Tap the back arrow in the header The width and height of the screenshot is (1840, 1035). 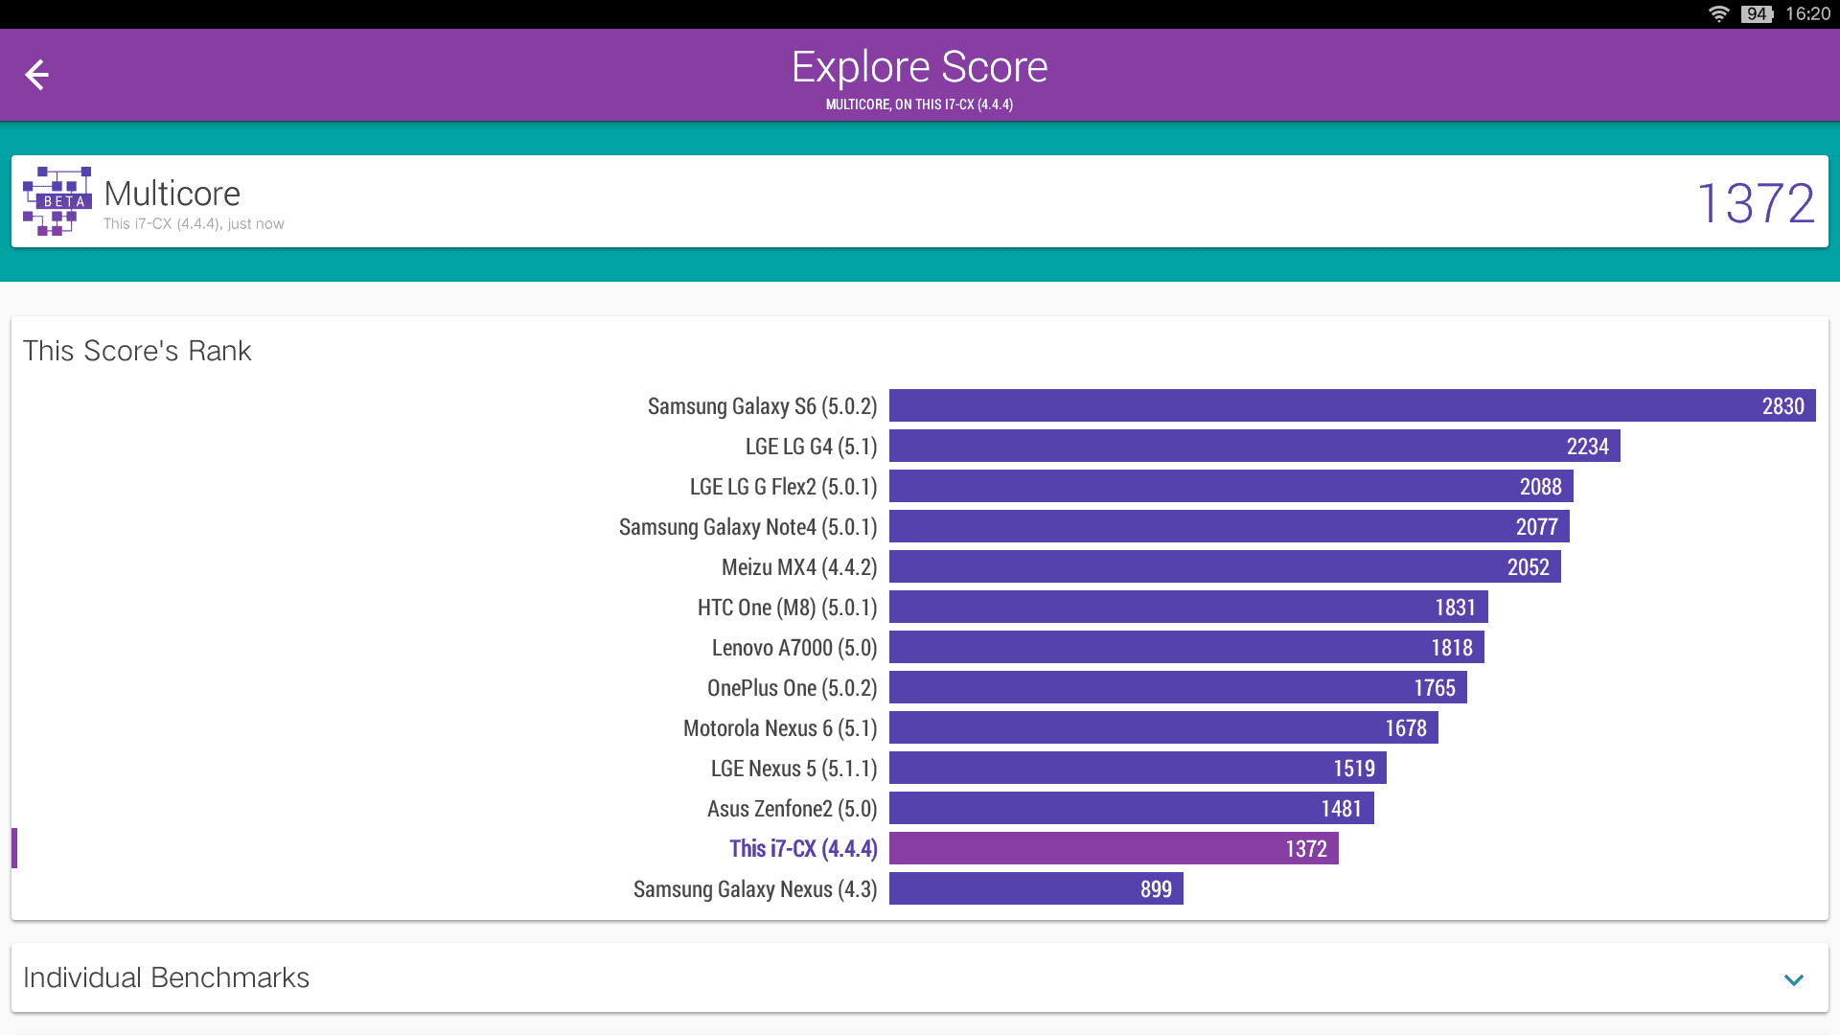36,75
